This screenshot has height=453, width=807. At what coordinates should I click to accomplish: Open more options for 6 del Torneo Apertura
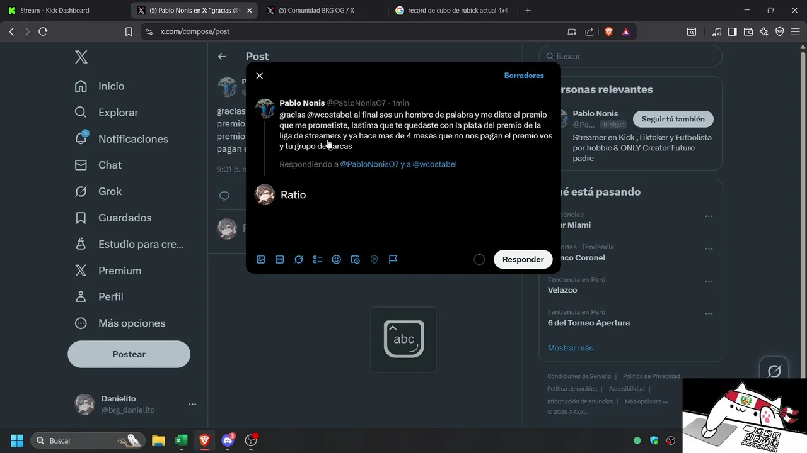[709, 313]
